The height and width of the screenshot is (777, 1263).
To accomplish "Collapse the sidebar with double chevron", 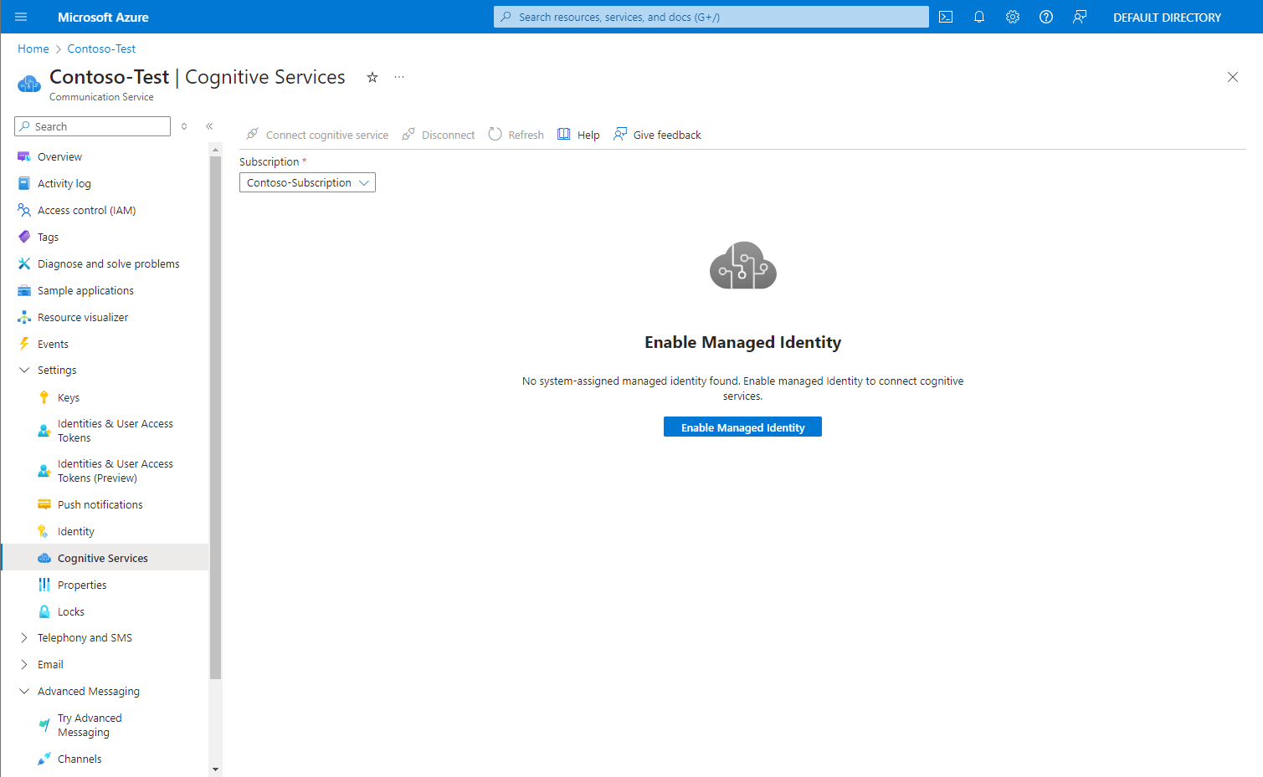I will [209, 126].
